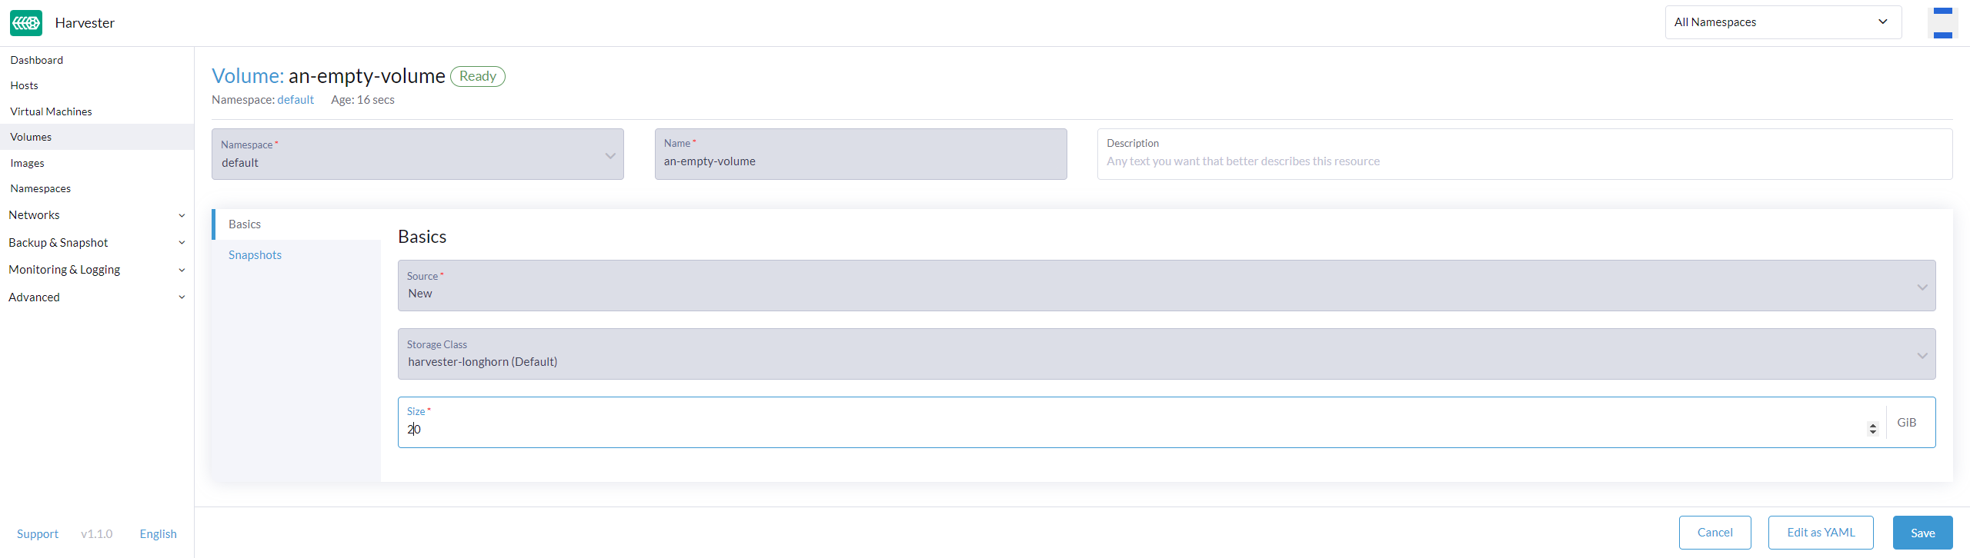The height and width of the screenshot is (558, 1970).
Task: Cancel the volume edit
Action: click(x=1715, y=533)
